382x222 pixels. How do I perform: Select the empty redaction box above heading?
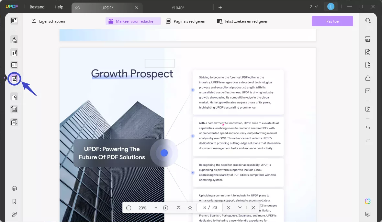click(160, 63)
